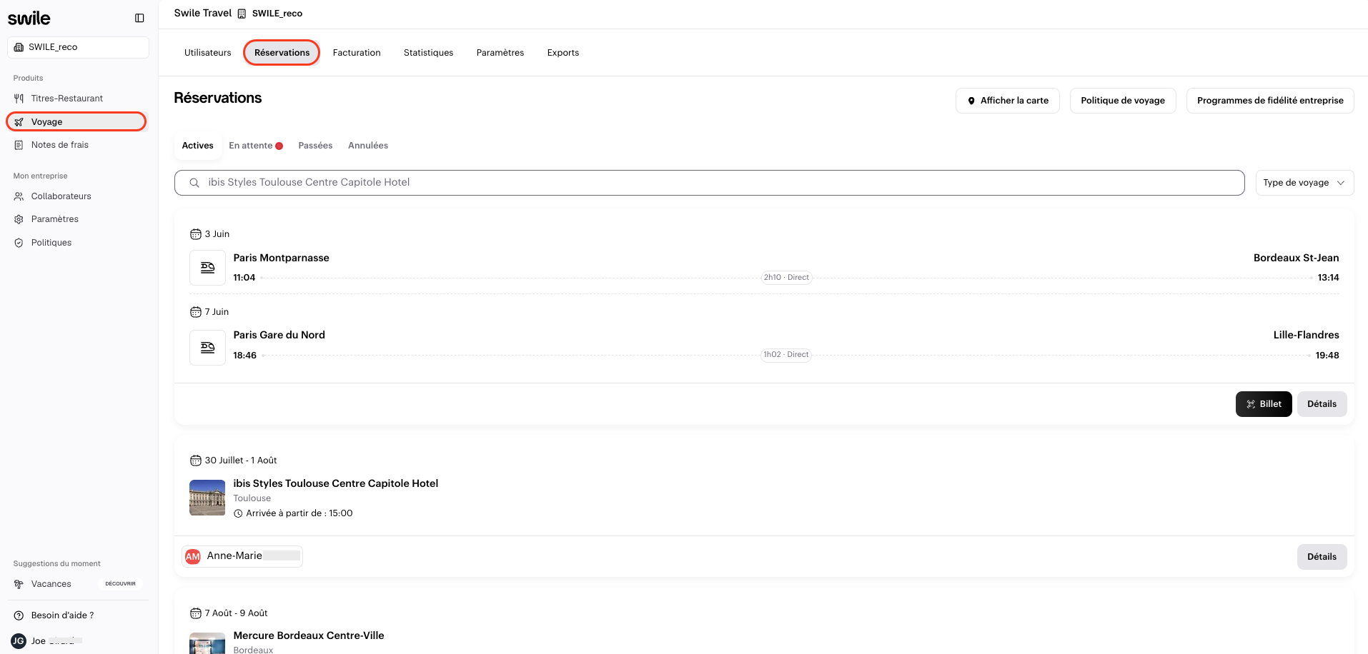
Task: Open Politique de voyage
Action: pos(1123,101)
